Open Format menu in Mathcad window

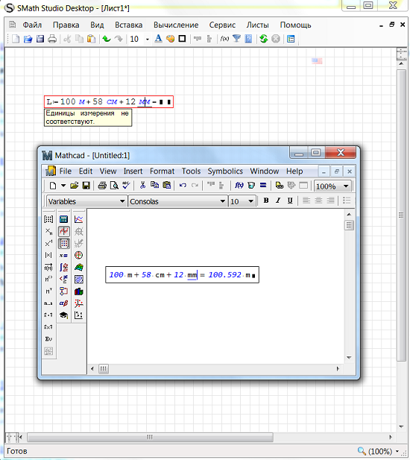162,171
